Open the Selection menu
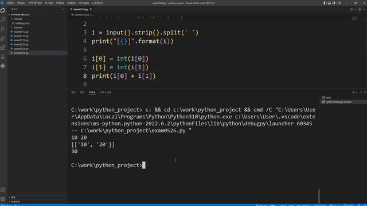The height and width of the screenshot is (206, 367). [x=35, y=3]
